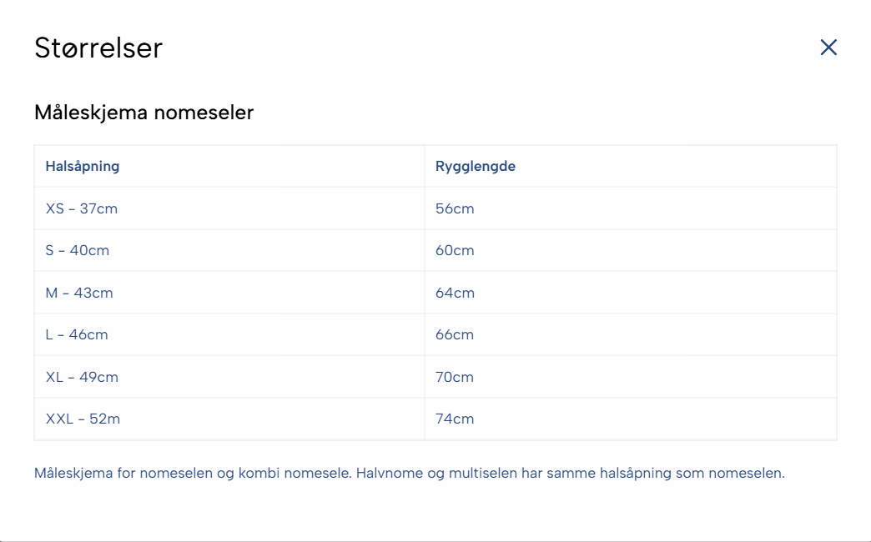Close the Størrelser size dialog

[828, 48]
